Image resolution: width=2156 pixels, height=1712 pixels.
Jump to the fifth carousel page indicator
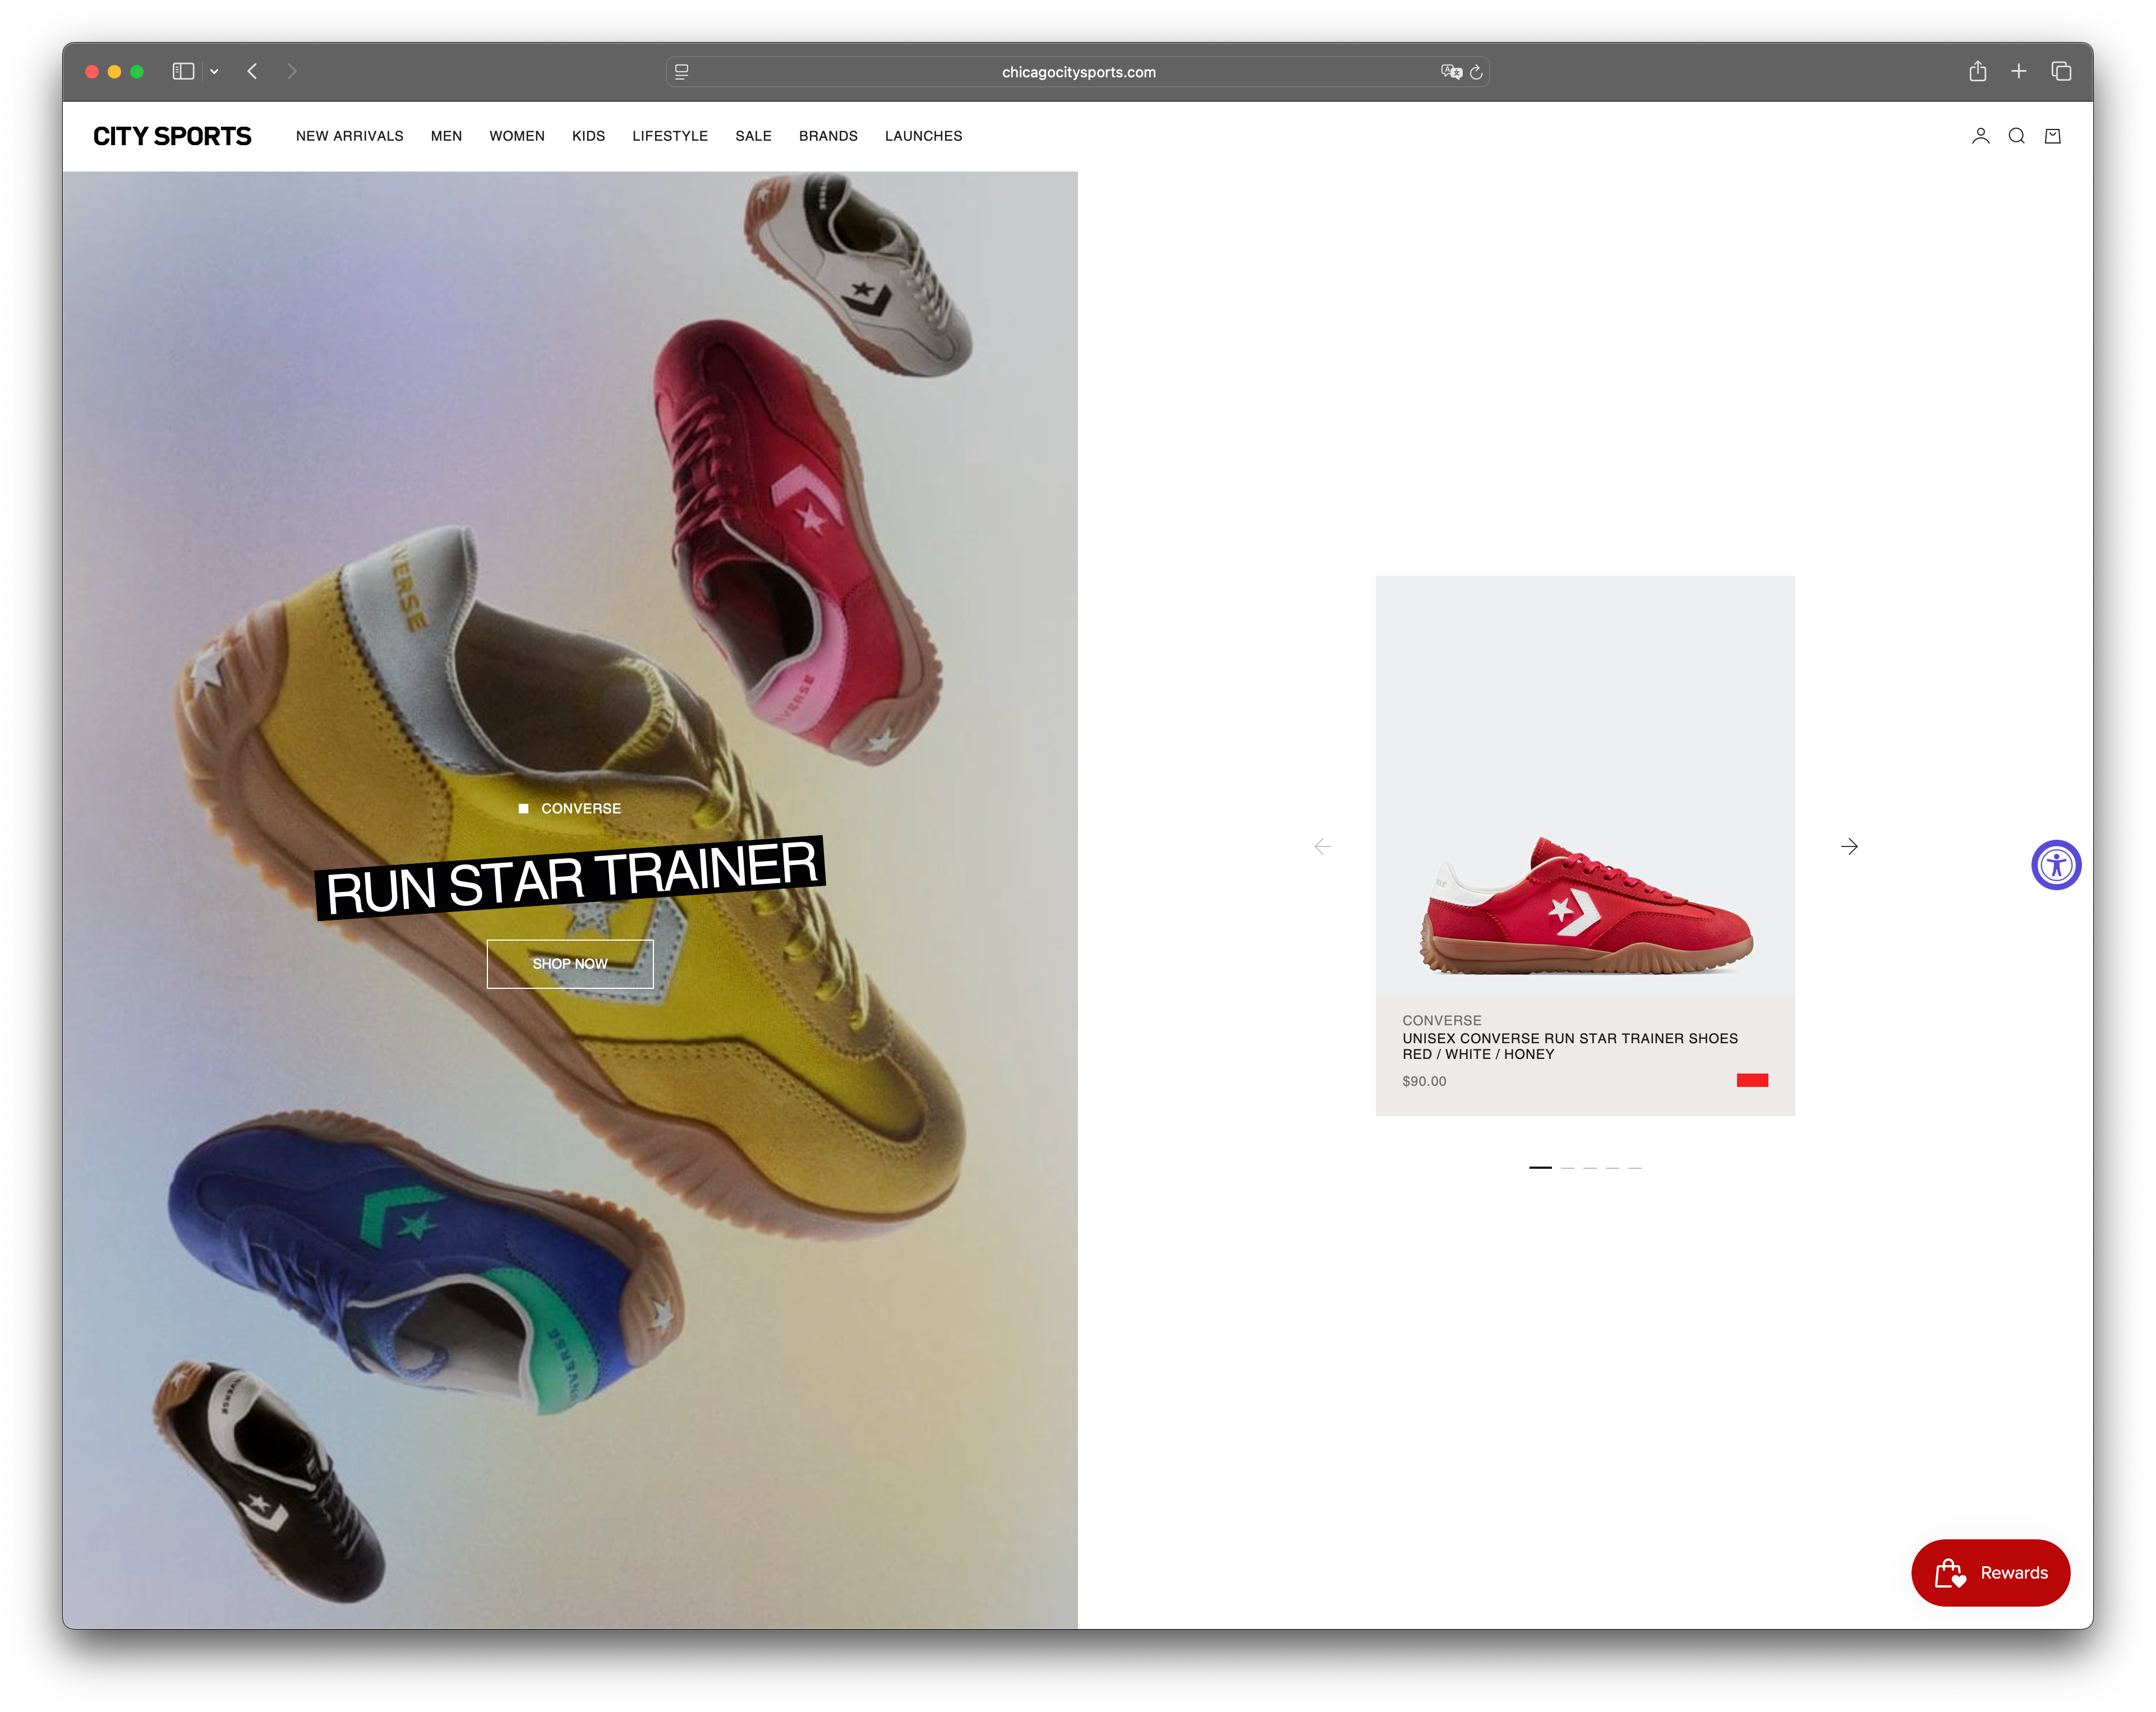[x=1634, y=1167]
